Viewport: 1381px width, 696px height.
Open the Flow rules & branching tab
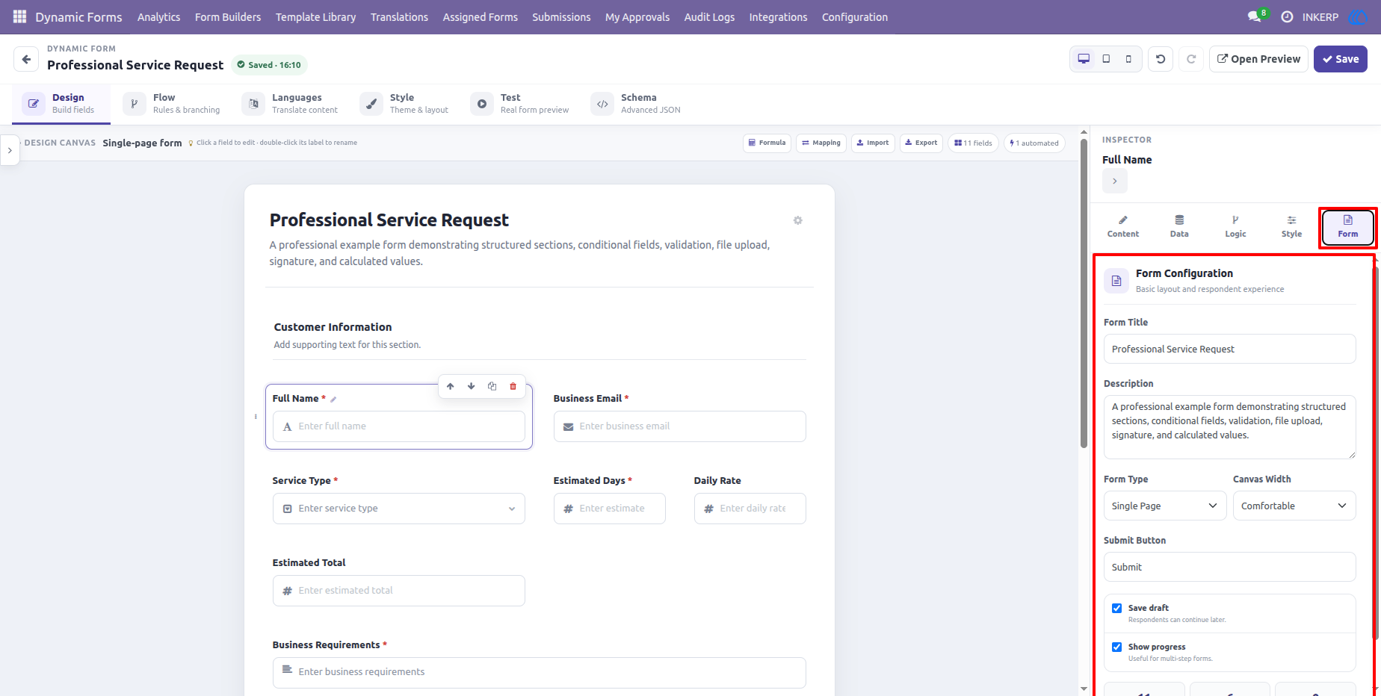(173, 104)
